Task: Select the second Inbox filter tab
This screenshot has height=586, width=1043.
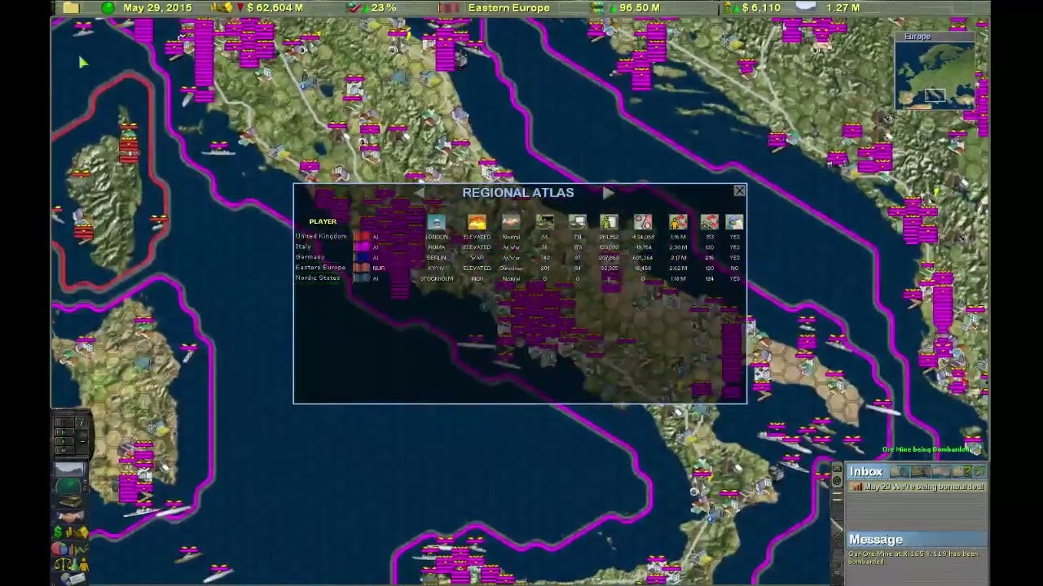Action: tap(920, 471)
